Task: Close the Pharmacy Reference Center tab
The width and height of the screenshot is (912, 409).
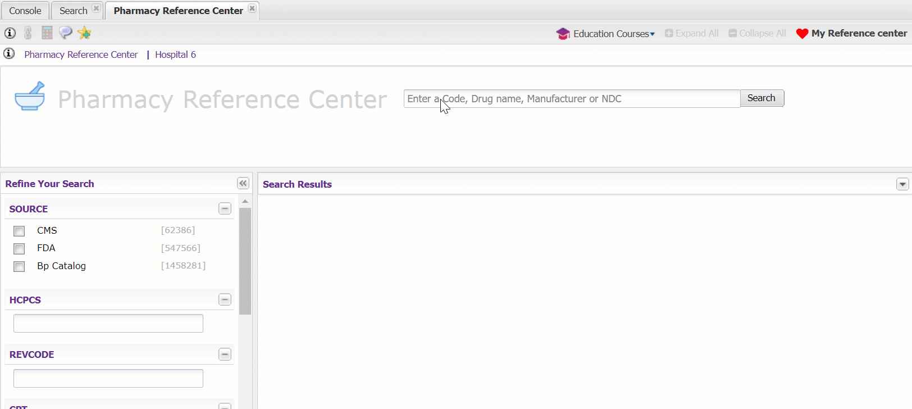Action: (252, 8)
